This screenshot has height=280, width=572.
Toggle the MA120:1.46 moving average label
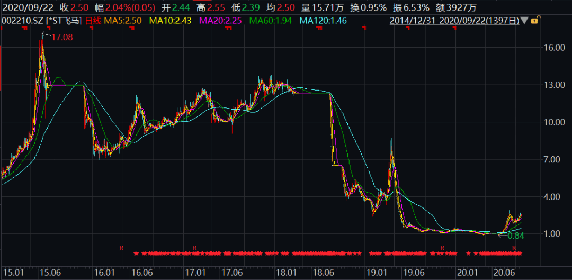pos(324,21)
